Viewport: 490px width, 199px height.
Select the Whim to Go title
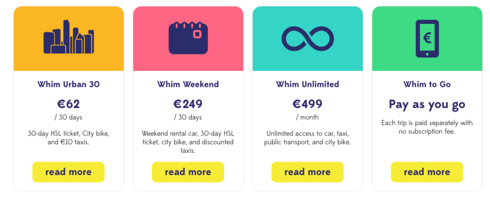427,84
